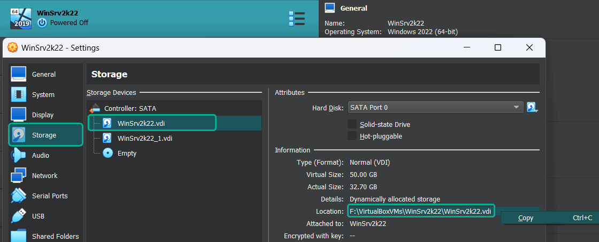Select WinSrv2k22.vdi disk in storage tree
Viewport: 599px width, 242px height.
click(174, 123)
